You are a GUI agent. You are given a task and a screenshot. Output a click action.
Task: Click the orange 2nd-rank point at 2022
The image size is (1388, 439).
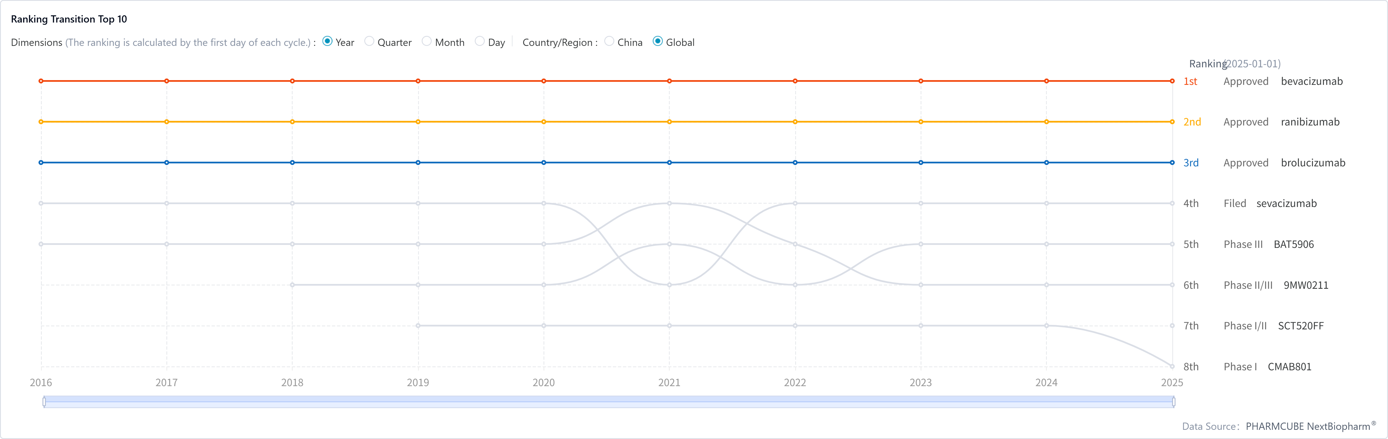(x=795, y=122)
